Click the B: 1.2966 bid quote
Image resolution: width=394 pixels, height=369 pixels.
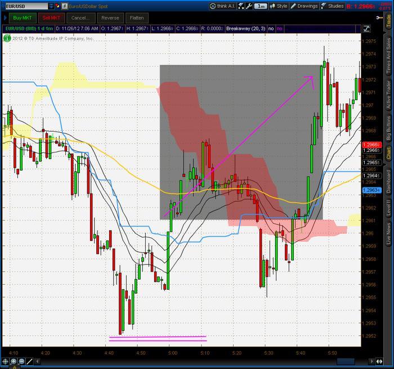[x=361, y=6]
